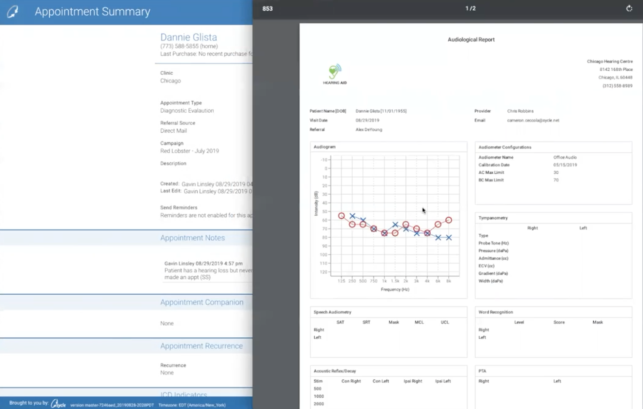Click the Sycle logo in the top-left header

click(x=13, y=11)
